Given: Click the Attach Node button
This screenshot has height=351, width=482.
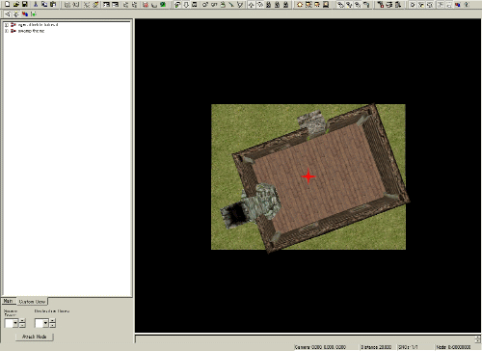Looking at the screenshot, I should pyautogui.click(x=35, y=337).
